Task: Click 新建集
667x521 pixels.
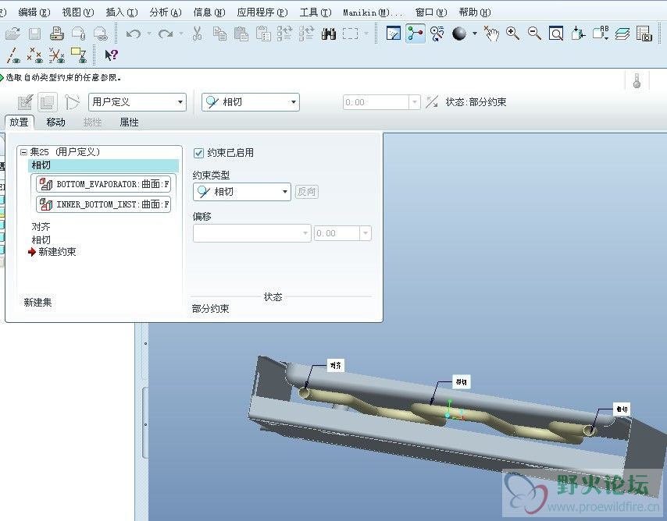Action: 37,302
